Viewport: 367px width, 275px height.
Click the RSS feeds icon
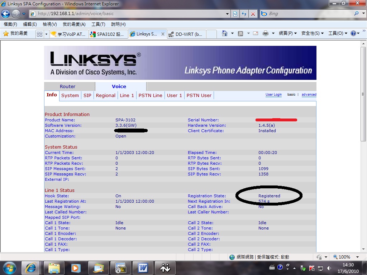click(x=240, y=33)
